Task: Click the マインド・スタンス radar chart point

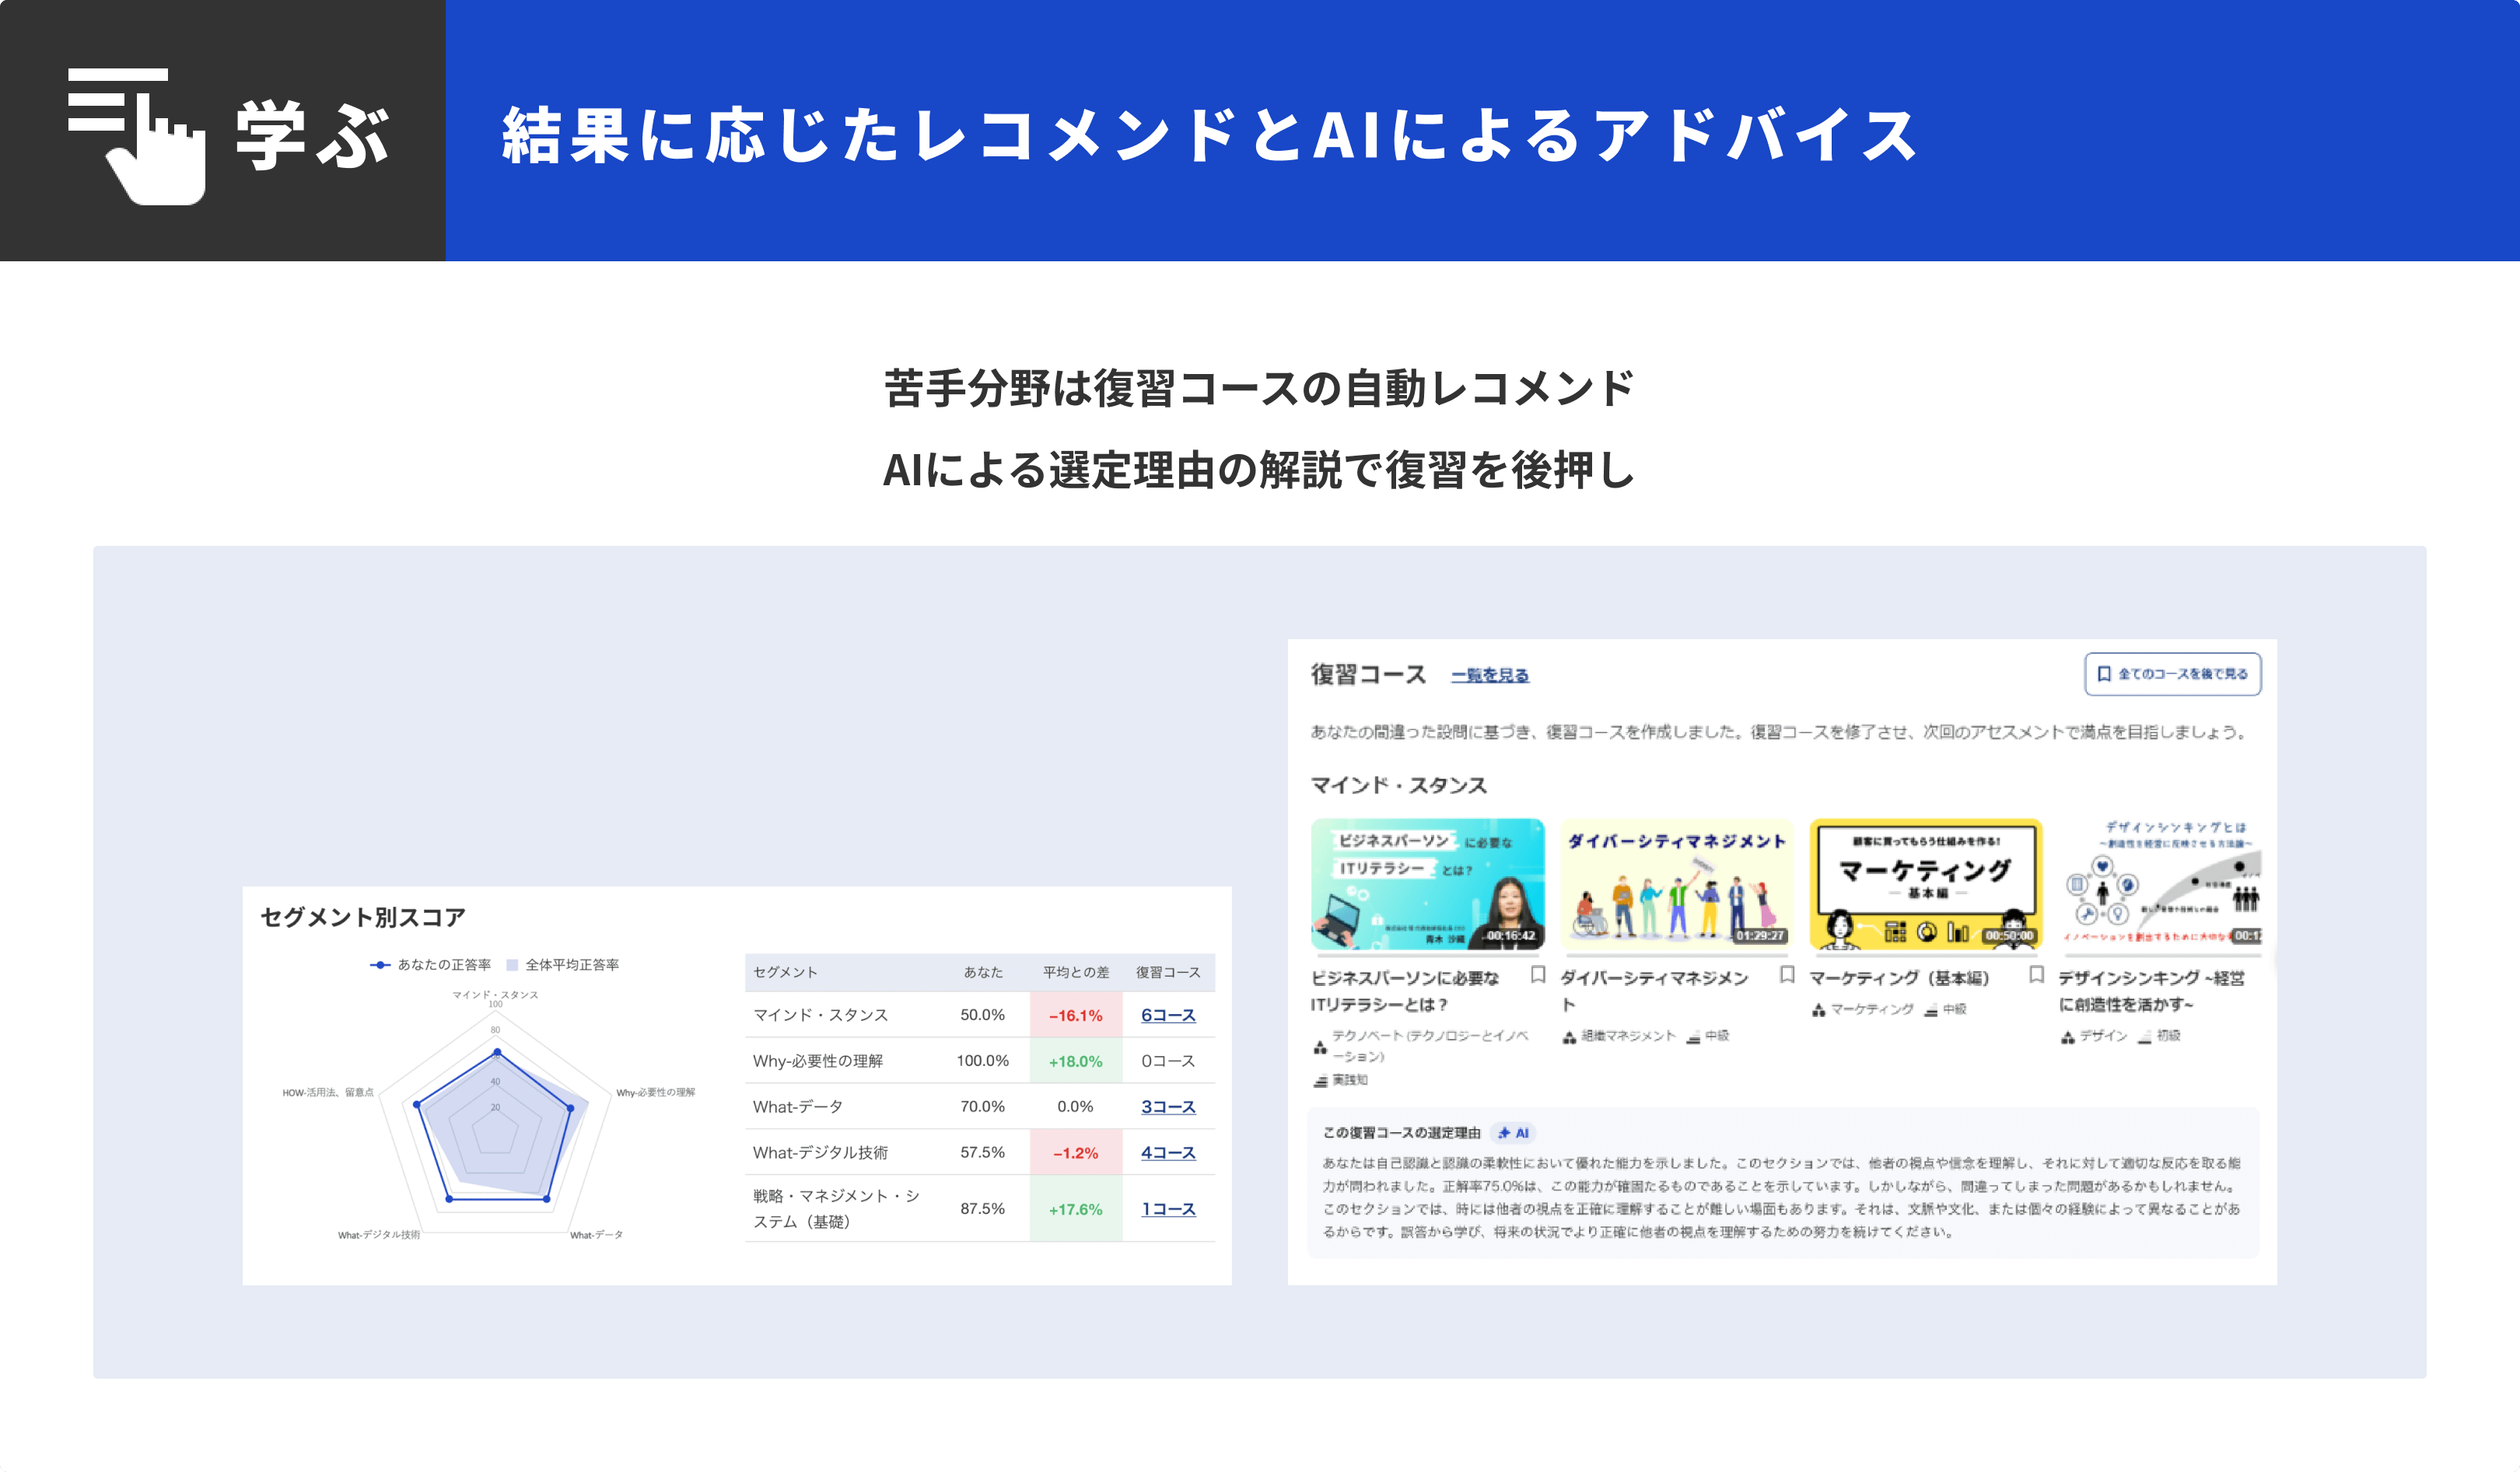Action: point(497,1052)
